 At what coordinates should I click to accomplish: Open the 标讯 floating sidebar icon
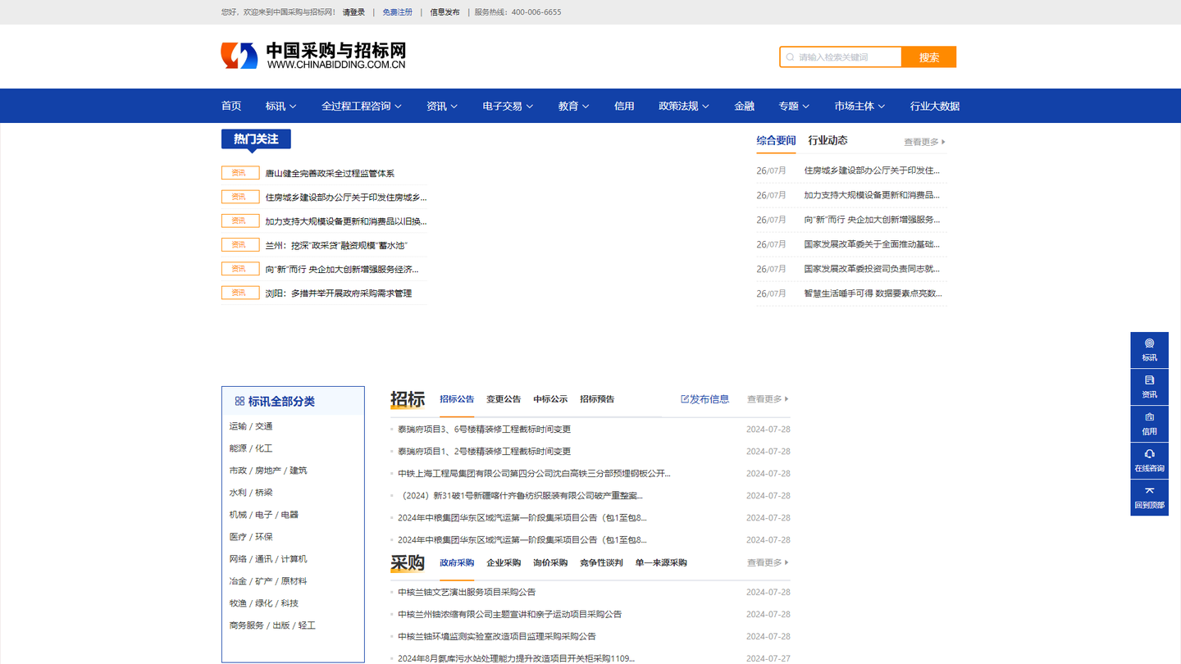pyautogui.click(x=1149, y=350)
